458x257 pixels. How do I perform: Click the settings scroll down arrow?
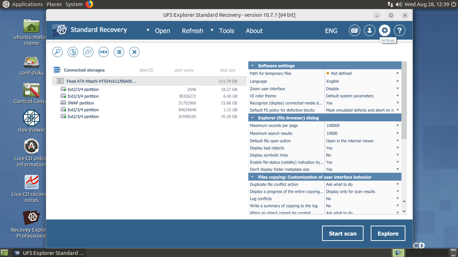coord(404,211)
